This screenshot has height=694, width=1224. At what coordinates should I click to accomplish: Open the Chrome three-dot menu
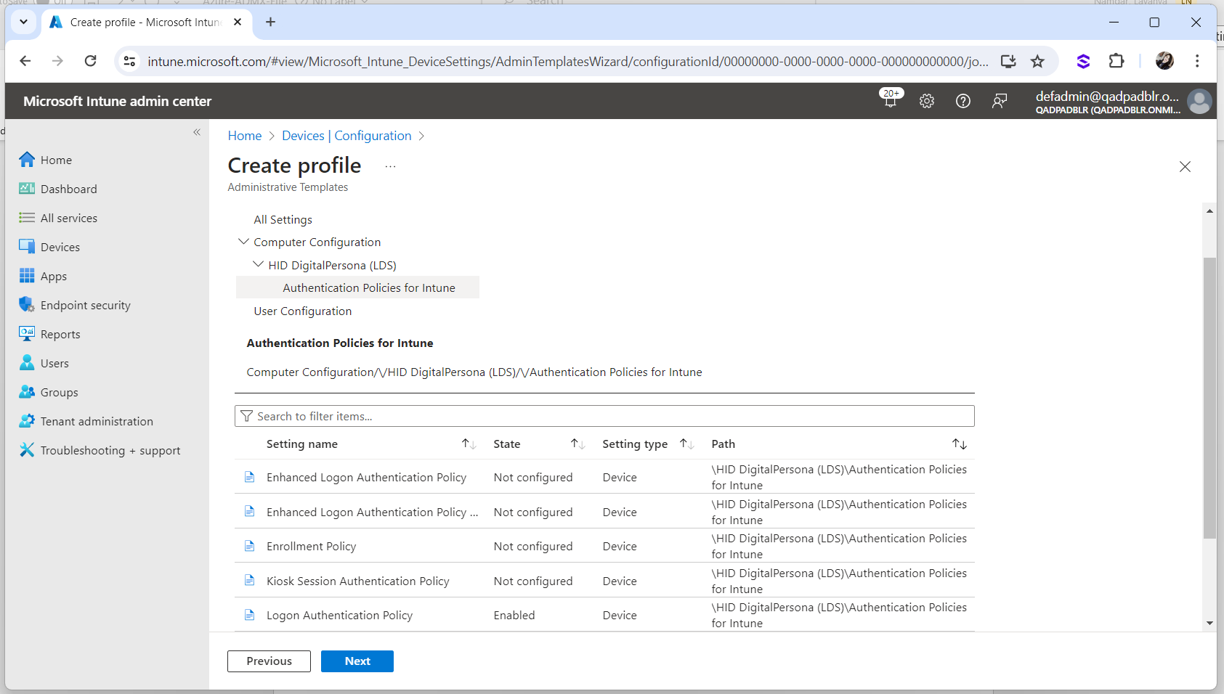[x=1197, y=61]
